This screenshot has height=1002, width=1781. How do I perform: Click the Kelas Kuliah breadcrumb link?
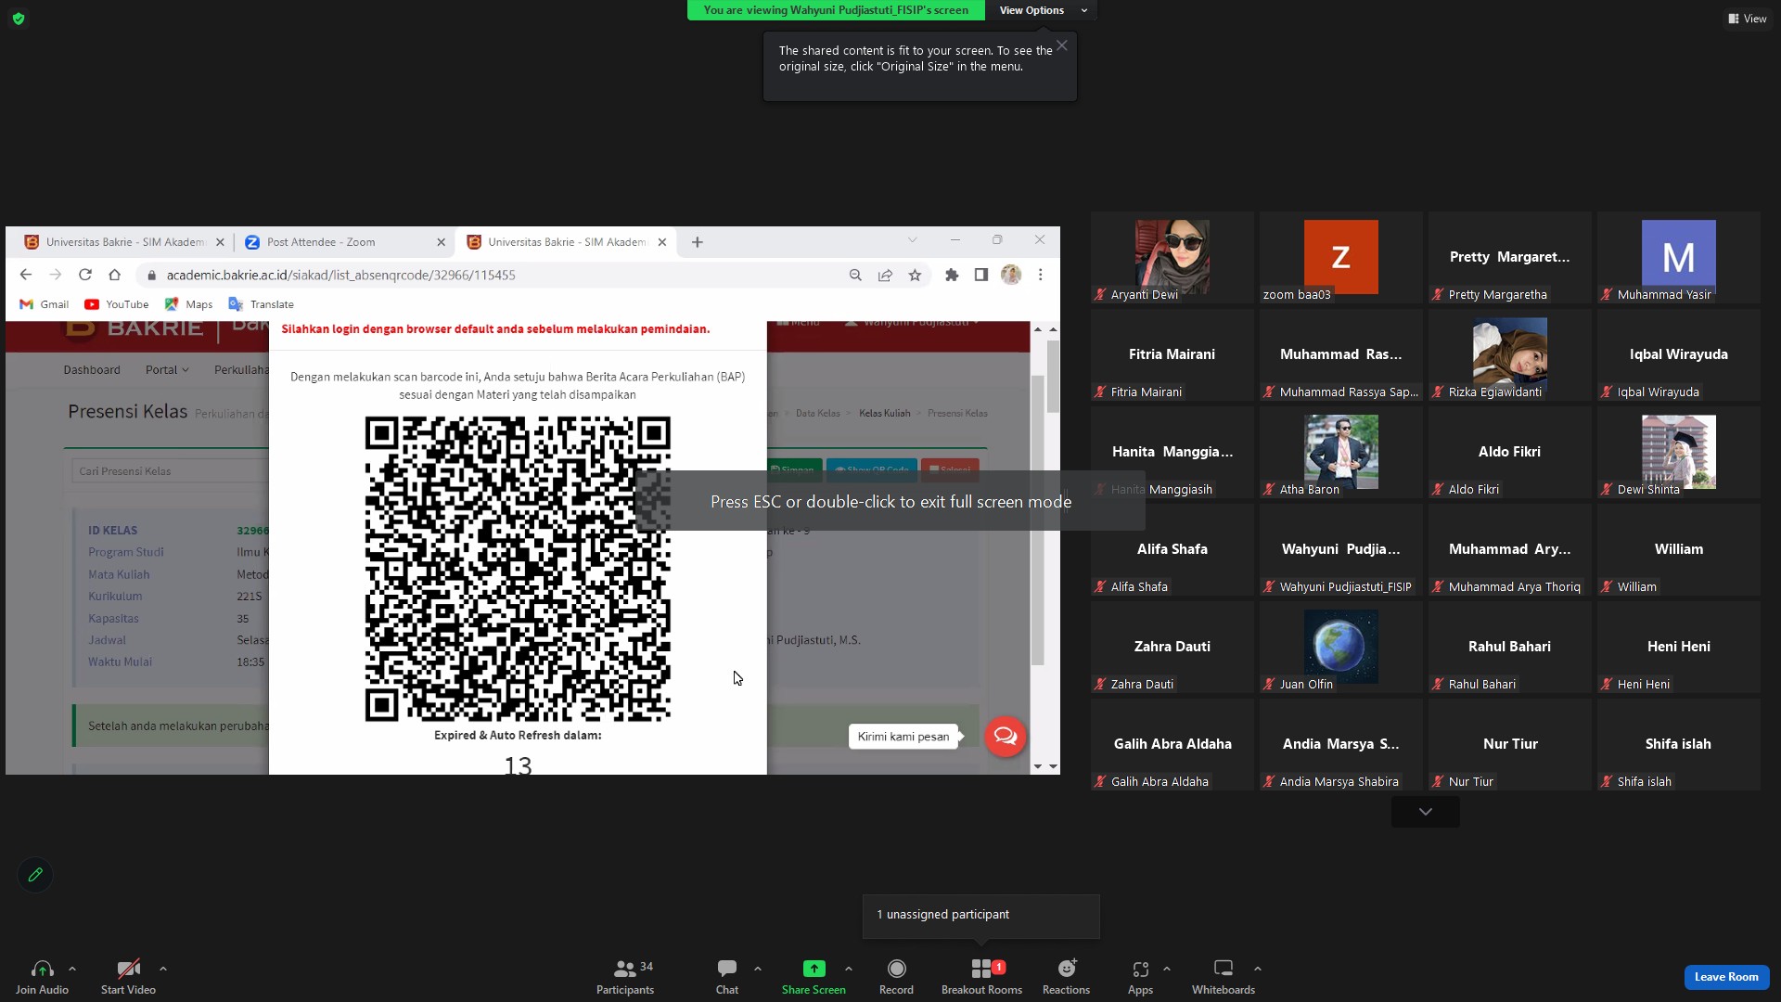click(885, 413)
